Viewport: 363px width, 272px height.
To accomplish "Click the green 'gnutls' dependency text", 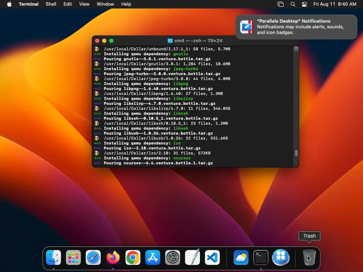I will click(180, 54).
